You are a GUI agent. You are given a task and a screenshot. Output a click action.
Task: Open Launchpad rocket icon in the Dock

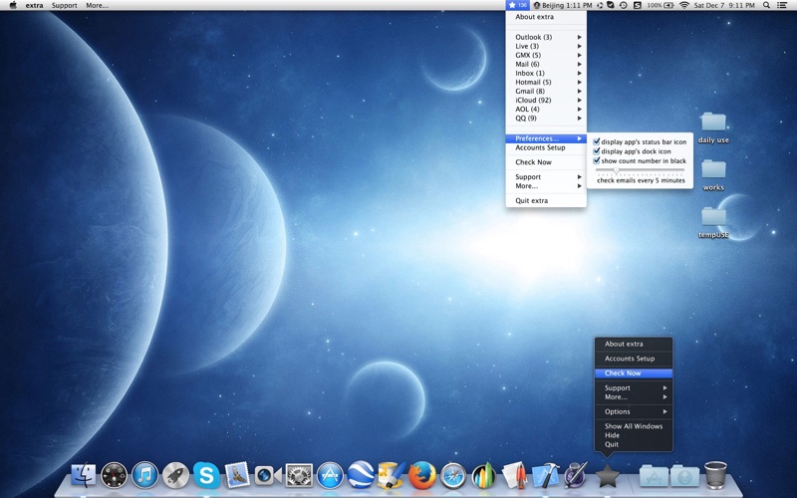pos(176,475)
